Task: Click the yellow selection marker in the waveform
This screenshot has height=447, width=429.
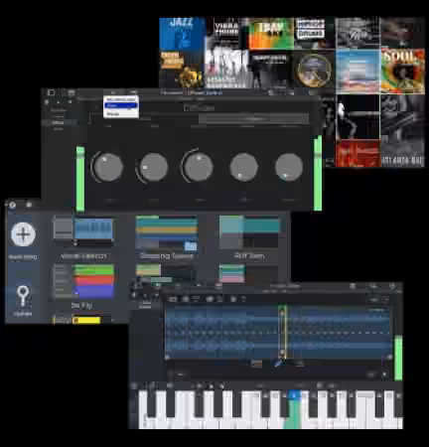Action: (x=282, y=332)
